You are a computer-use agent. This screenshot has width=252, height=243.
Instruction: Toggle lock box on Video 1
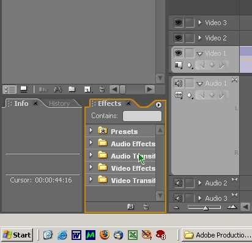190,53
